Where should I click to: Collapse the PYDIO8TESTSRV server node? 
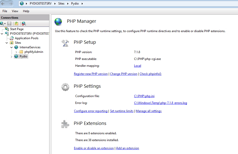pos(2,34)
